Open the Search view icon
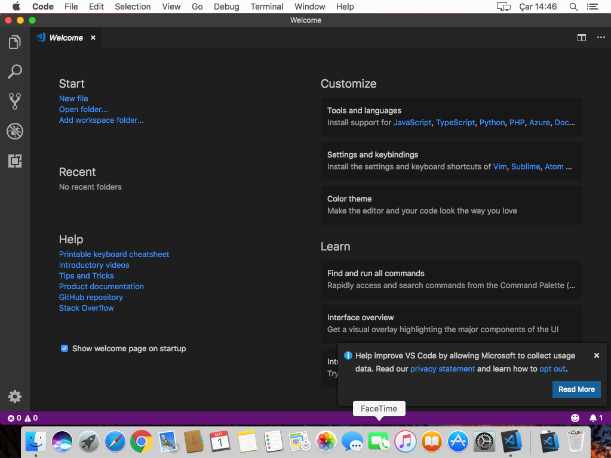 coord(14,72)
